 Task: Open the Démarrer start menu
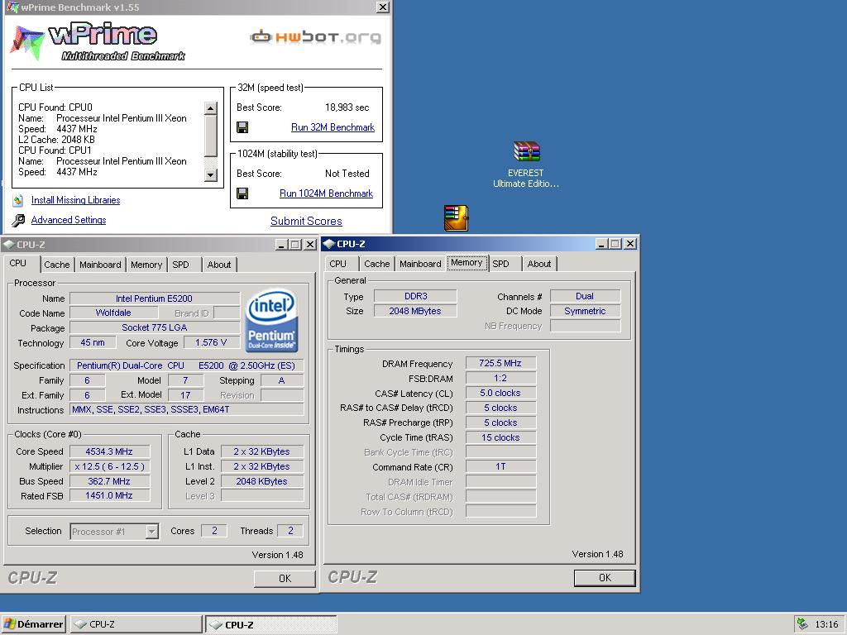pyautogui.click(x=33, y=624)
